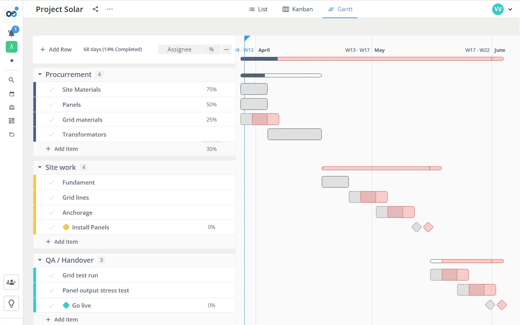
Task: Click the search magnifier in the sidebar
Action: coord(11,80)
